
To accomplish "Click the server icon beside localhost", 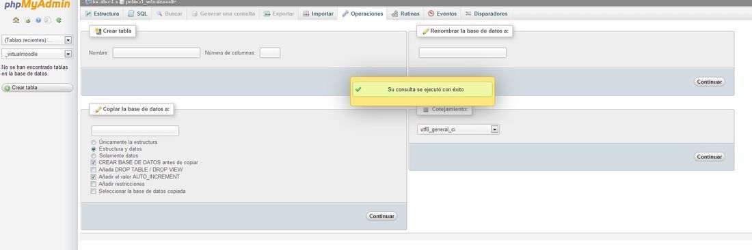I will click(88, 3).
